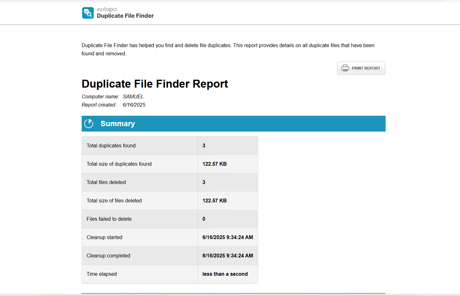Click the 'Files failed to delete' count 0

pyautogui.click(x=204, y=219)
